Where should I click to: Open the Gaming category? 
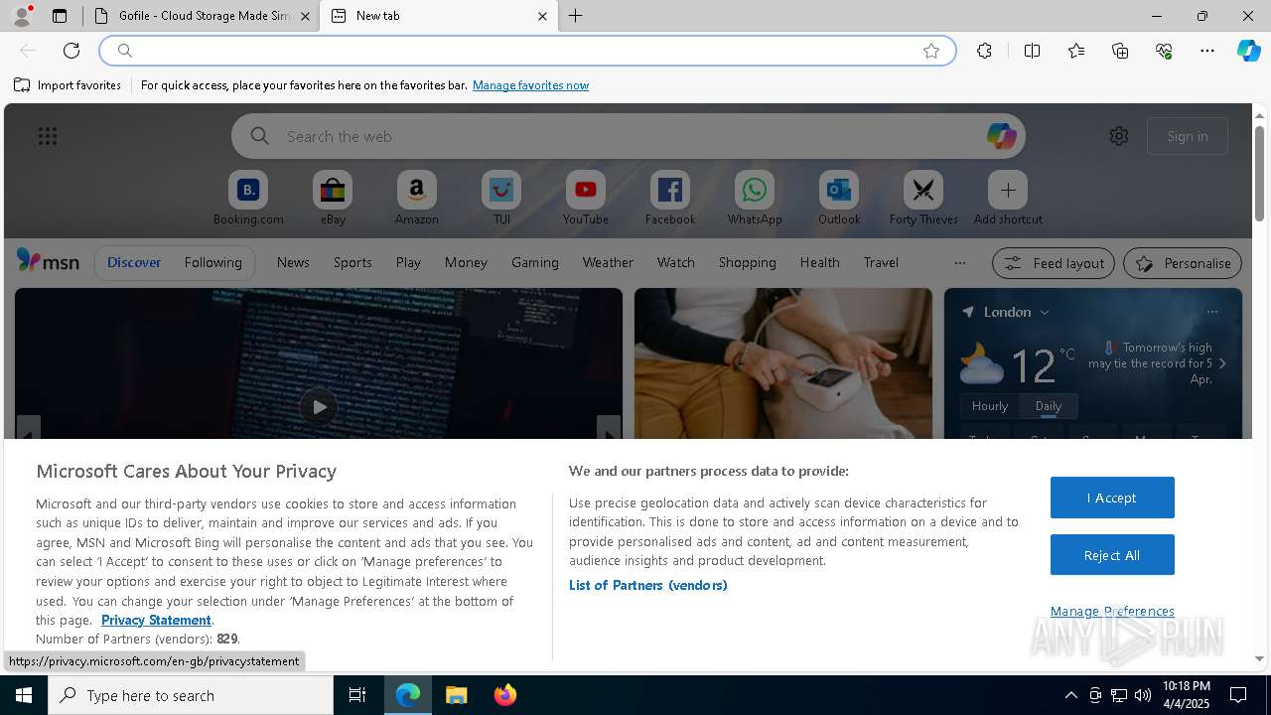(535, 262)
